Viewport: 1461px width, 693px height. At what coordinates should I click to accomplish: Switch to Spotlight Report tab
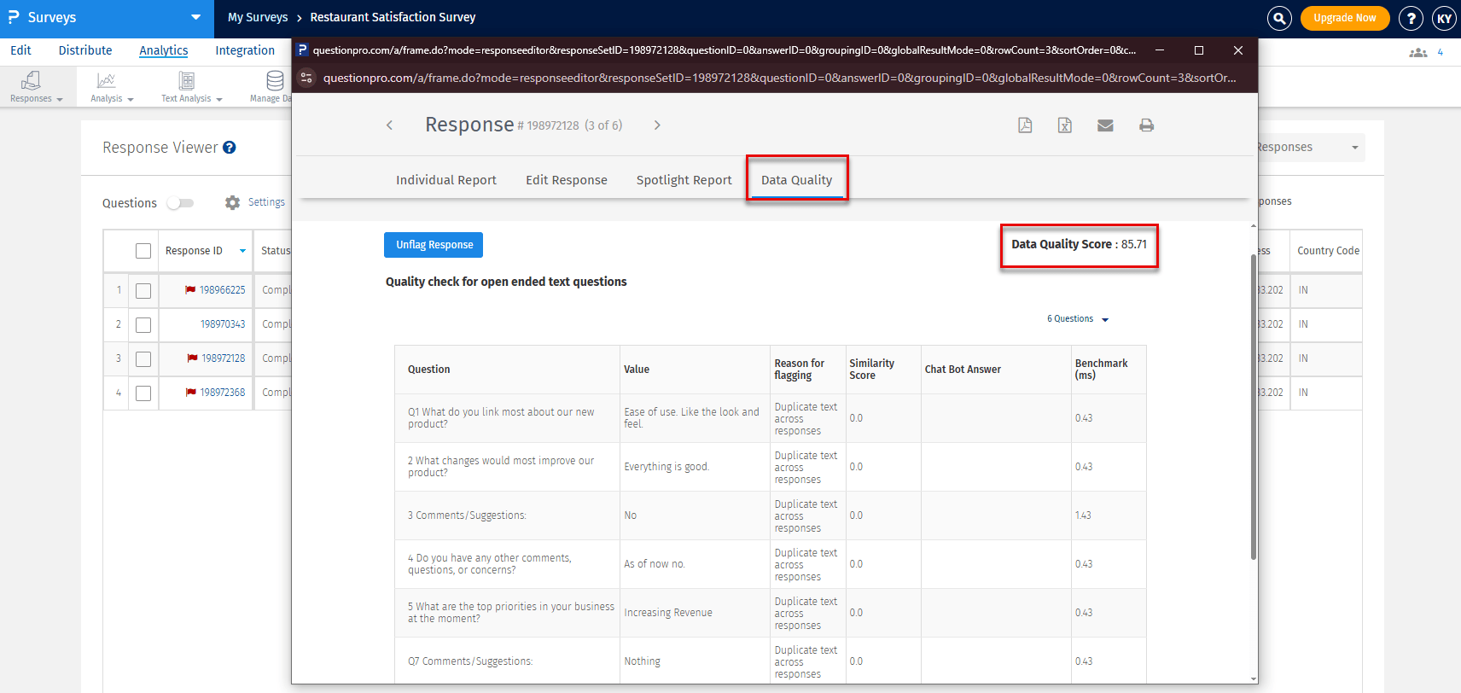click(684, 180)
